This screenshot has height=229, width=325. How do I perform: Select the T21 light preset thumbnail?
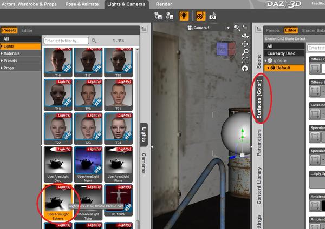click(118, 95)
